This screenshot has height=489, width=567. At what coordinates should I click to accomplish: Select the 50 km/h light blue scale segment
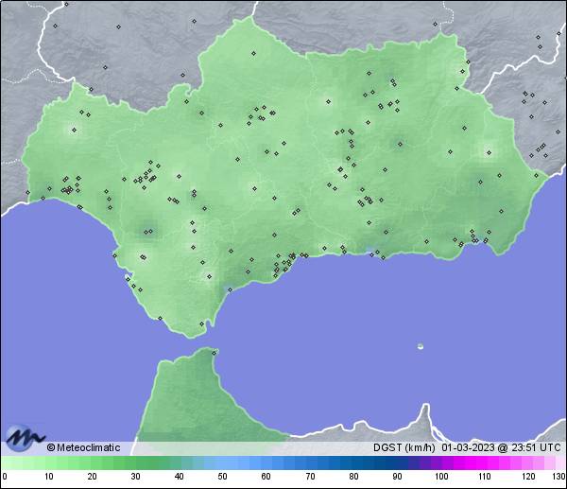coord(222,463)
